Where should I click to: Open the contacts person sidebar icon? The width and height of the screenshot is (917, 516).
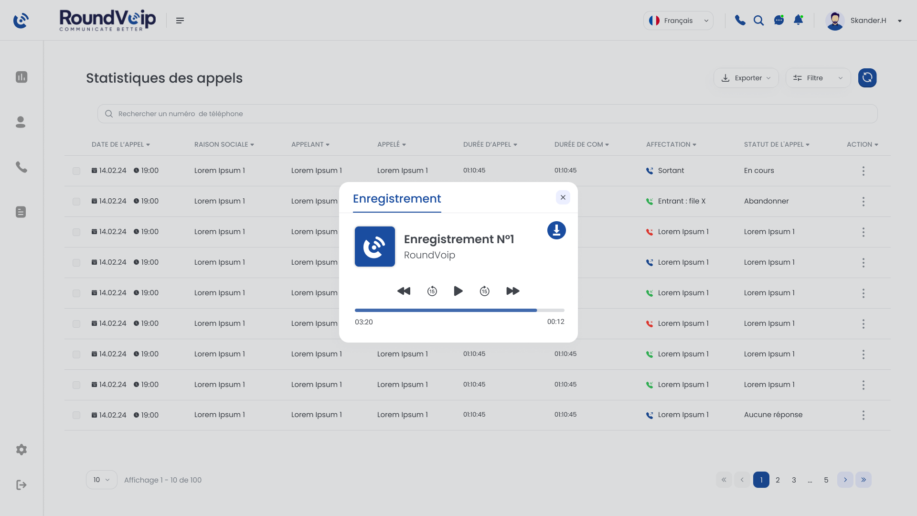tap(21, 122)
